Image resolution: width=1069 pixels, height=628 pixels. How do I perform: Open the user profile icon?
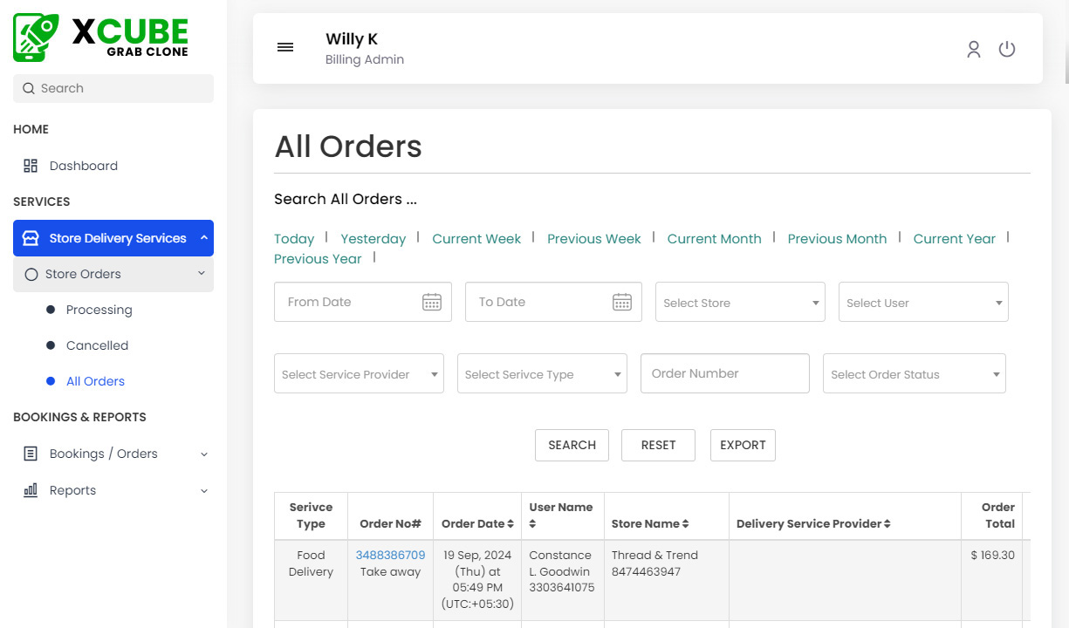pyautogui.click(x=974, y=50)
